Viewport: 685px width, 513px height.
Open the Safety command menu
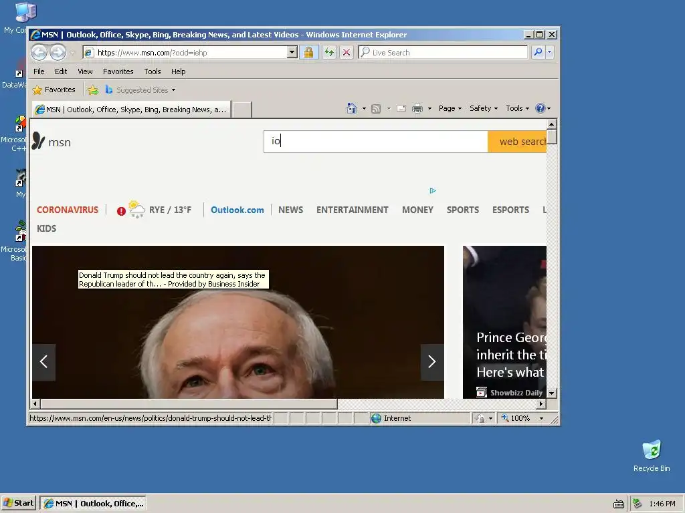(484, 108)
